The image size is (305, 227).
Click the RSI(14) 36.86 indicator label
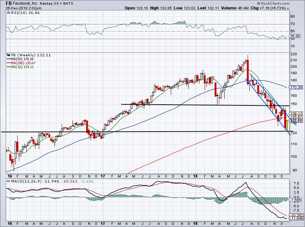pos(25,13)
